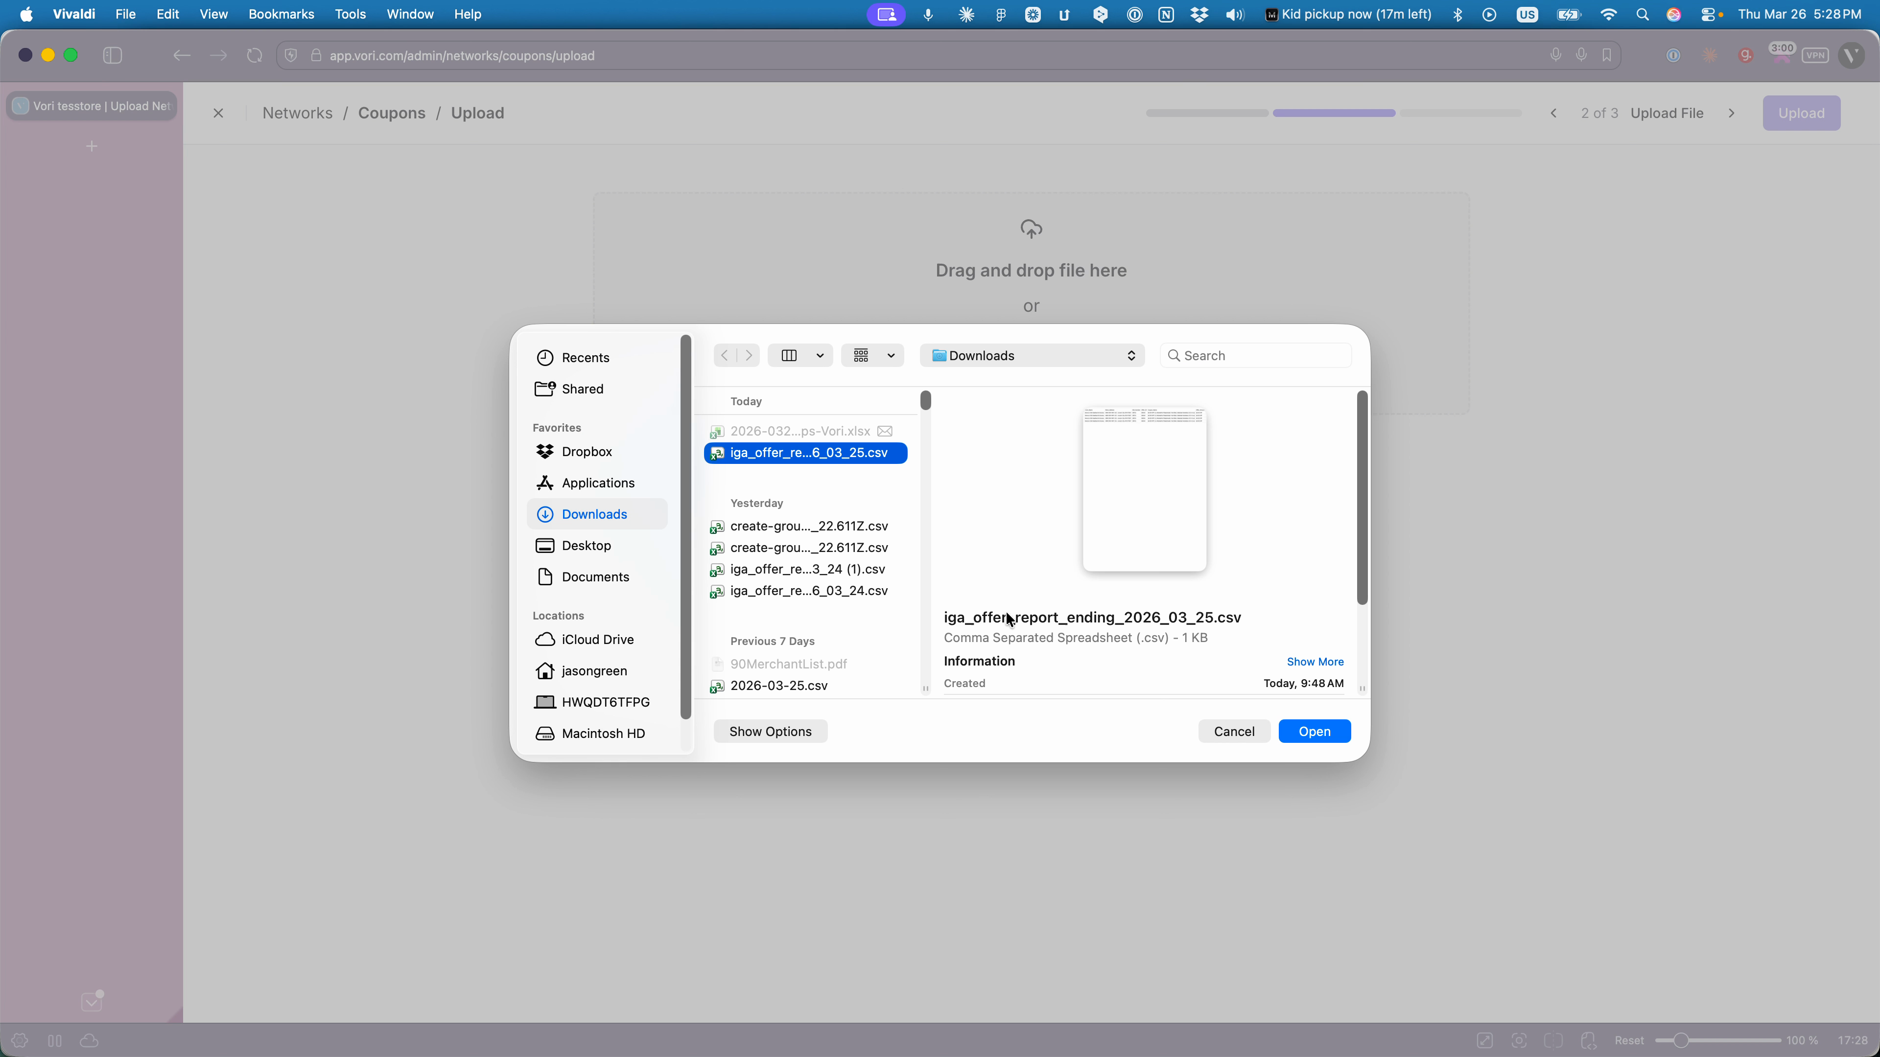The height and width of the screenshot is (1057, 1880).
Task: Click the Vivaldi profile avatar icon
Action: tap(1852, 55)
